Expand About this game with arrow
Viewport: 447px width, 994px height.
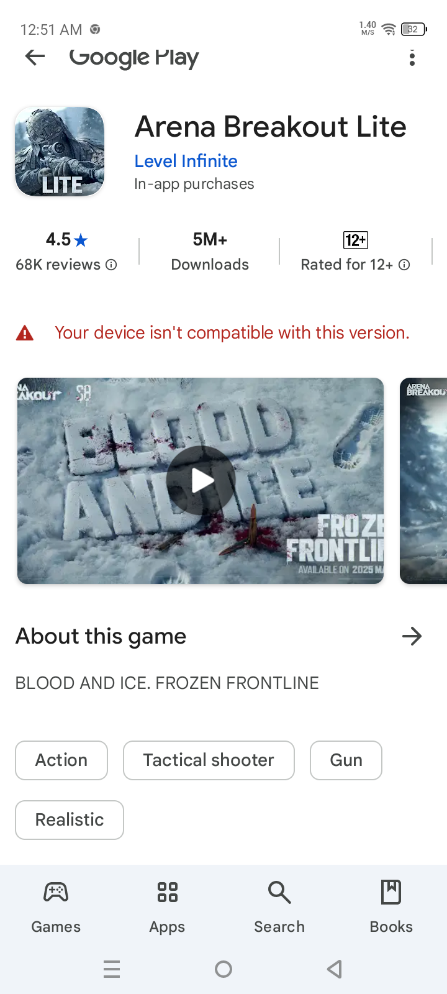412,636
